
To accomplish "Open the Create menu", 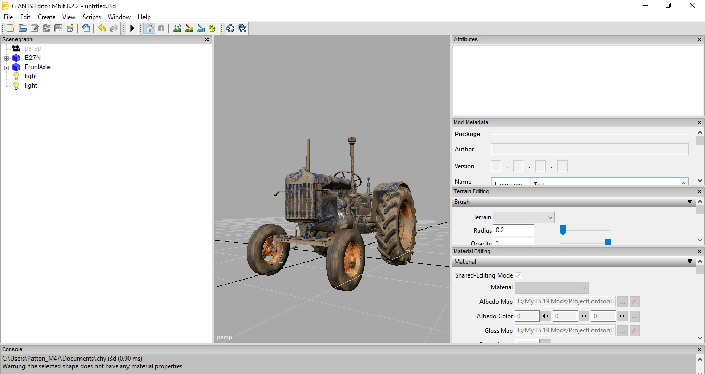I will click(x=46, y=17).
